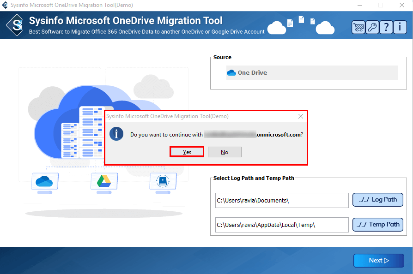This screenshot has height=274, width=413.
Task: Click the info about icon
Action: 400,27
